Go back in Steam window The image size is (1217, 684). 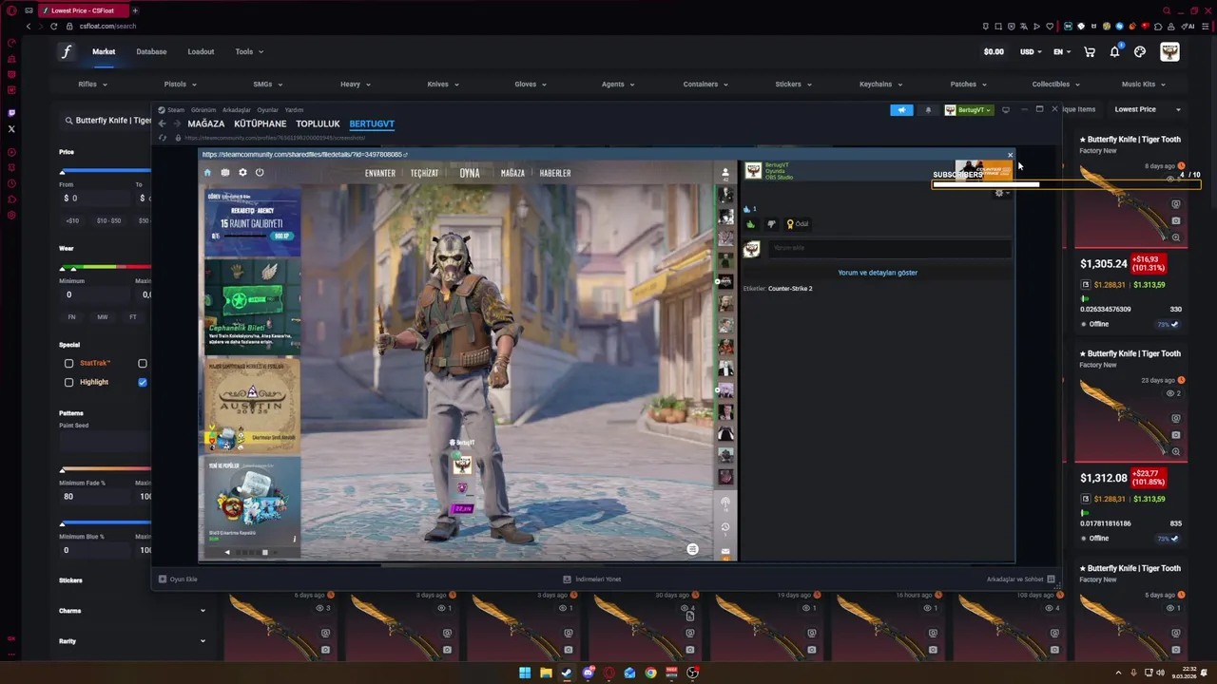tap(162, 123)
